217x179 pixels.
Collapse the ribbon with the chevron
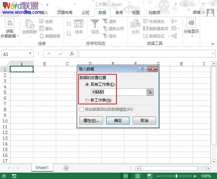tap(213, 44)
